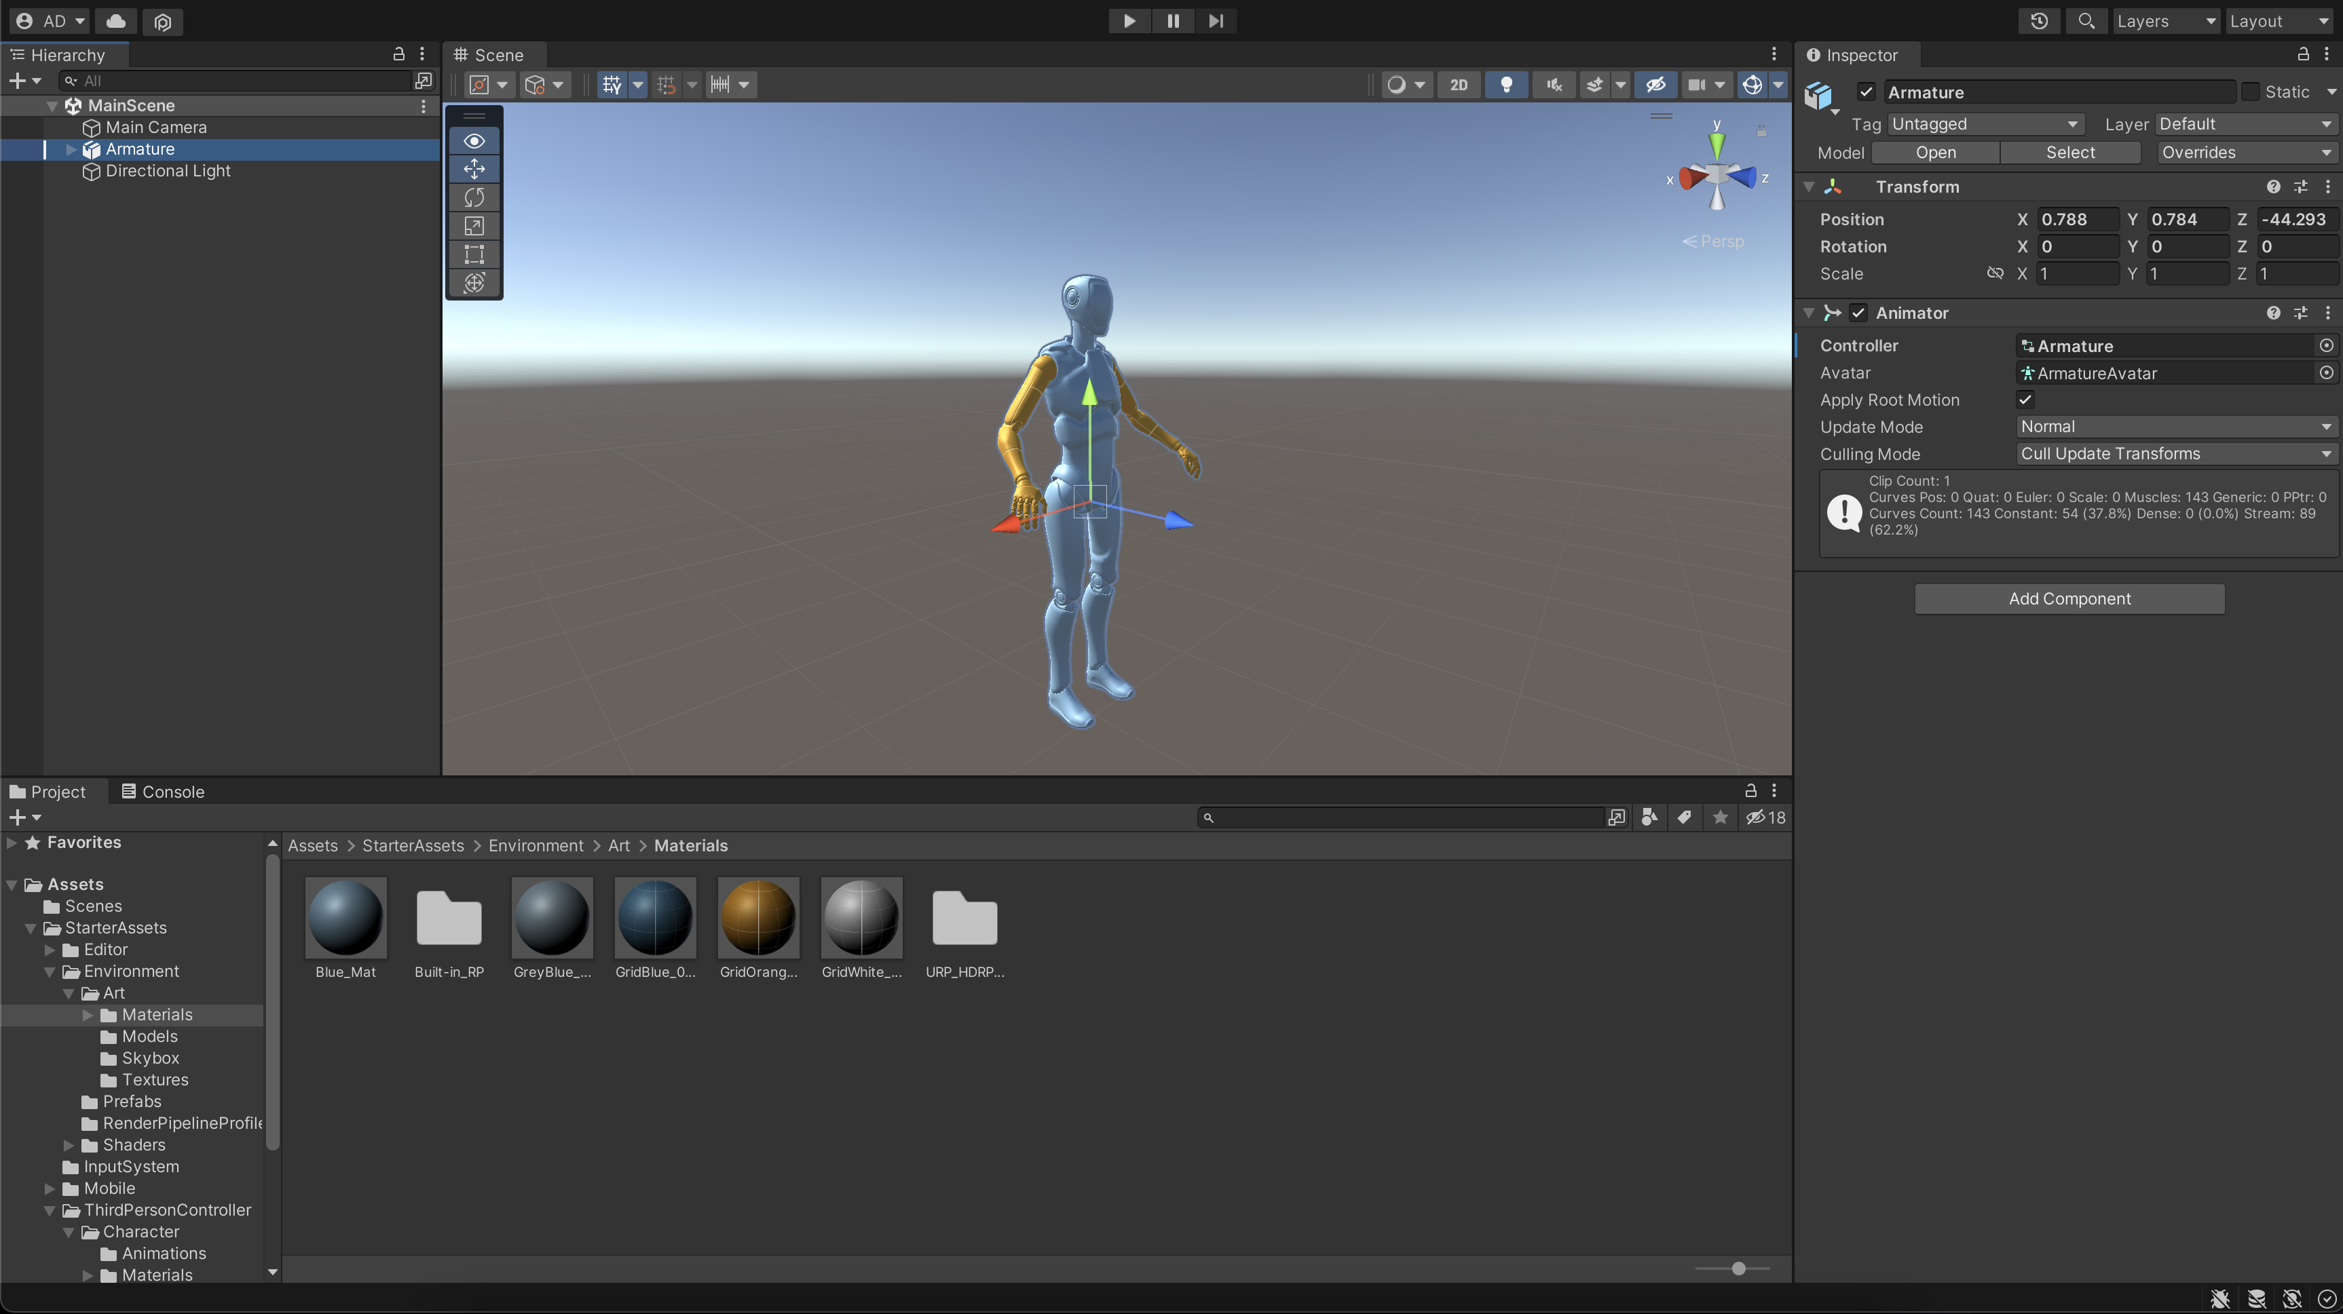Screen dimensions: 2343x1314
Task: Toggle Gizmos button in Scene toolbar
Action: point(1752,85)
